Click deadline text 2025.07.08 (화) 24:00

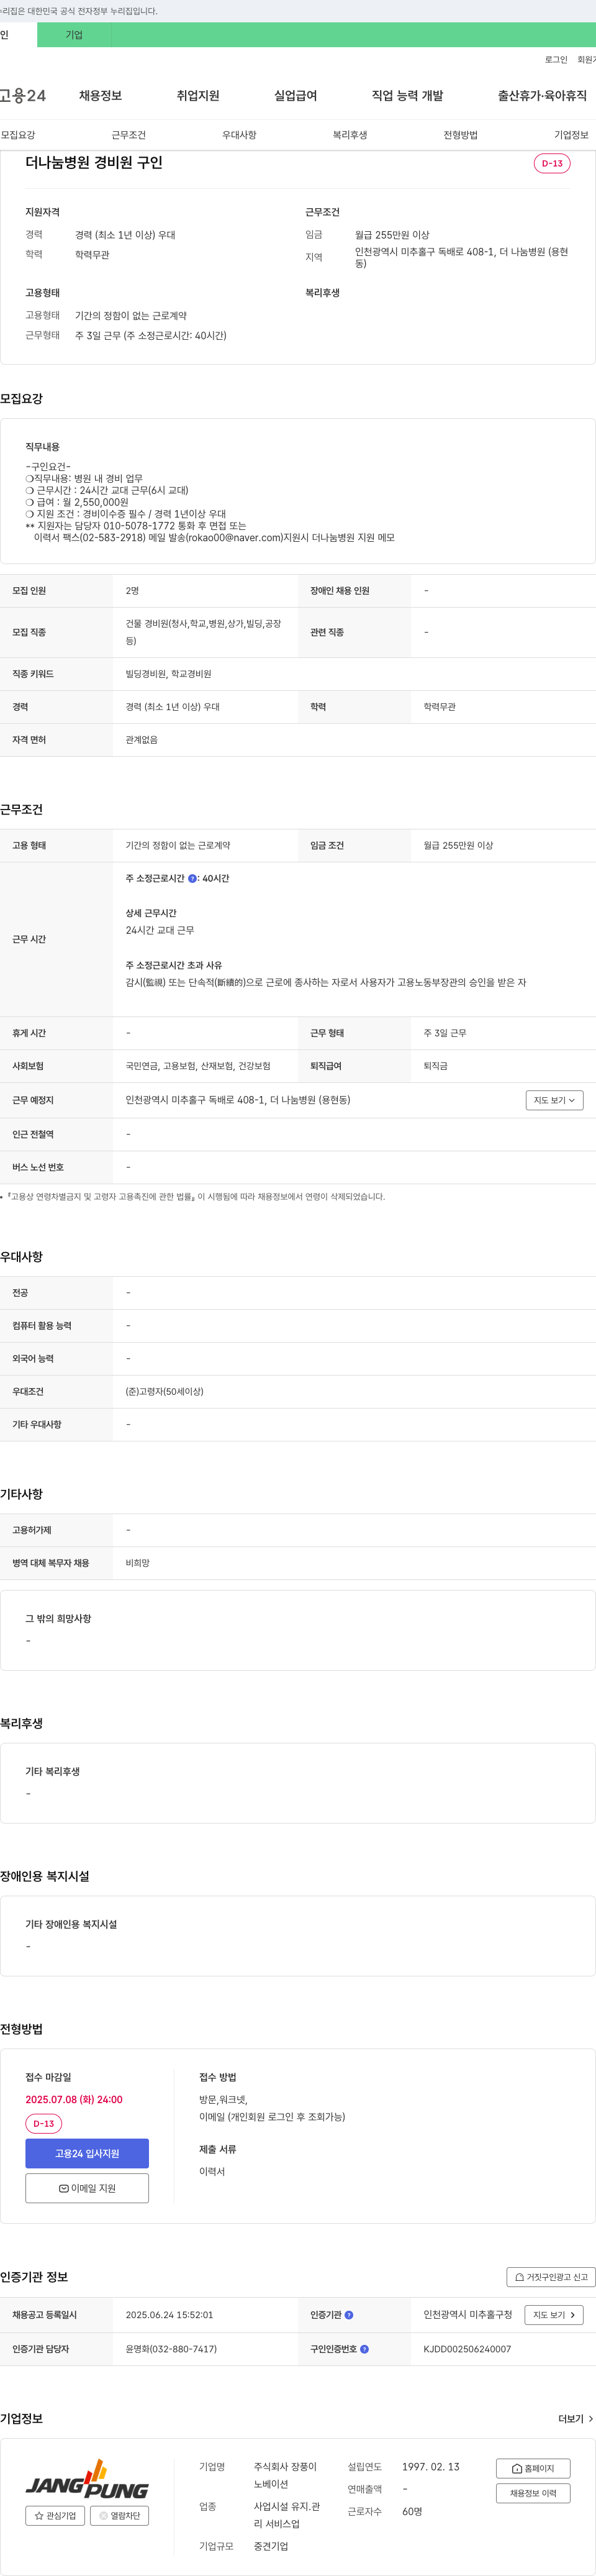pyautogui.click(x=74, y=2100)
